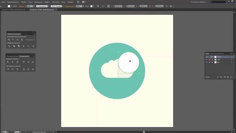Screen dimensions: 236x133
Task: Select the white circle on the artboard
Action: (129, 62)
